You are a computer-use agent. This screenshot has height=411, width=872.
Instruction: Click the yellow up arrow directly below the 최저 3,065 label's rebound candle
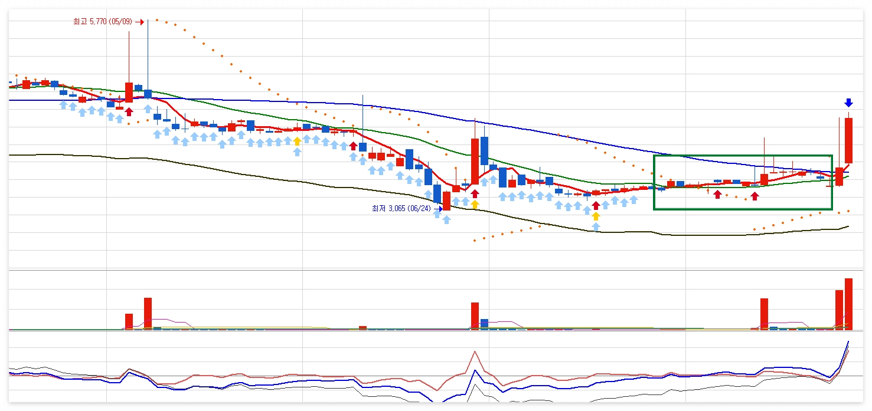click(475, 205)
